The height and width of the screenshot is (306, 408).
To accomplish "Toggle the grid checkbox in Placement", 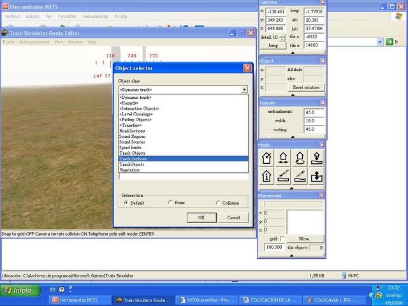I will click(282, 238).
